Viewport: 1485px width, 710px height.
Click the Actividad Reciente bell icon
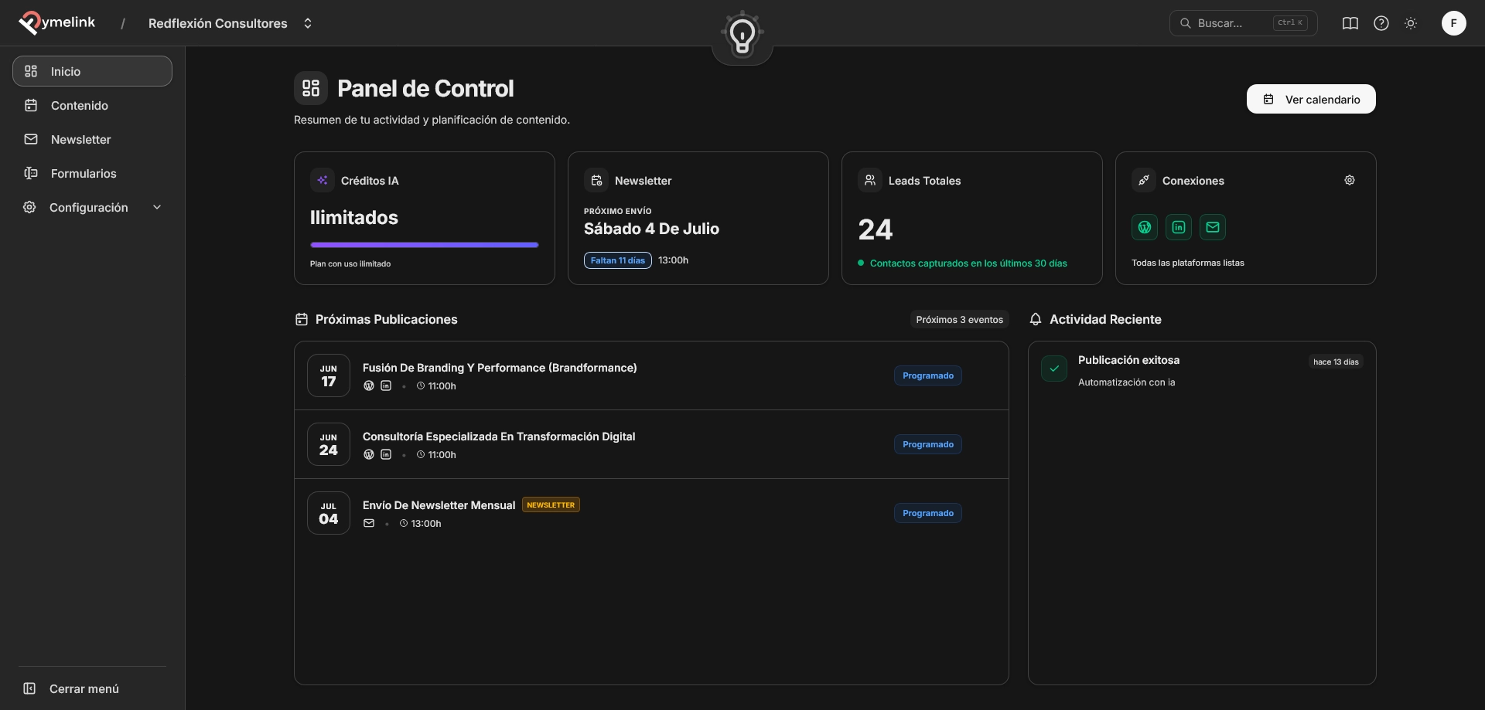tap(1036, 319)
